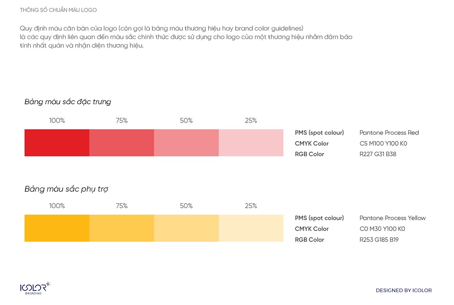Click the 100% red color swatch

point(57,143)
